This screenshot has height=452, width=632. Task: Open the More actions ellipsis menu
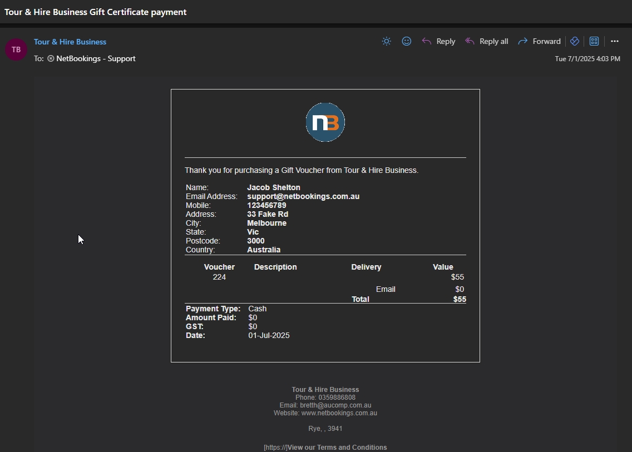(615, 41)
